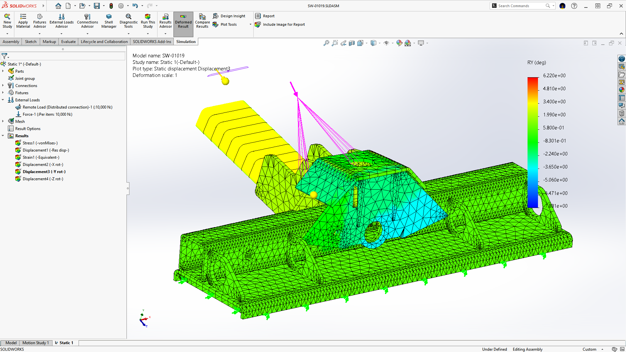Viewport: 626px width, 352px height.
Task: Collapse the External Loads node
Action: point(3,100)
